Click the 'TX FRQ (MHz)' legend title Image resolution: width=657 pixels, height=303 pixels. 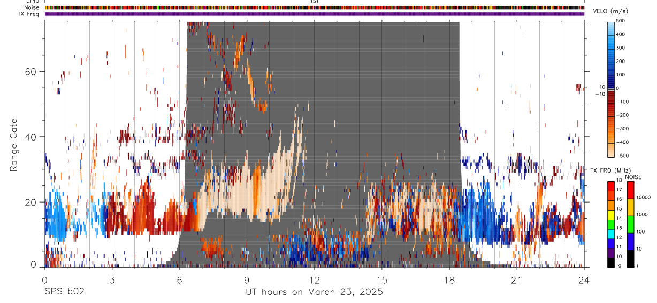coord(611,170)
